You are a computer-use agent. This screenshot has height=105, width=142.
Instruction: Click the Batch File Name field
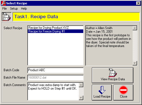(55, 78)
